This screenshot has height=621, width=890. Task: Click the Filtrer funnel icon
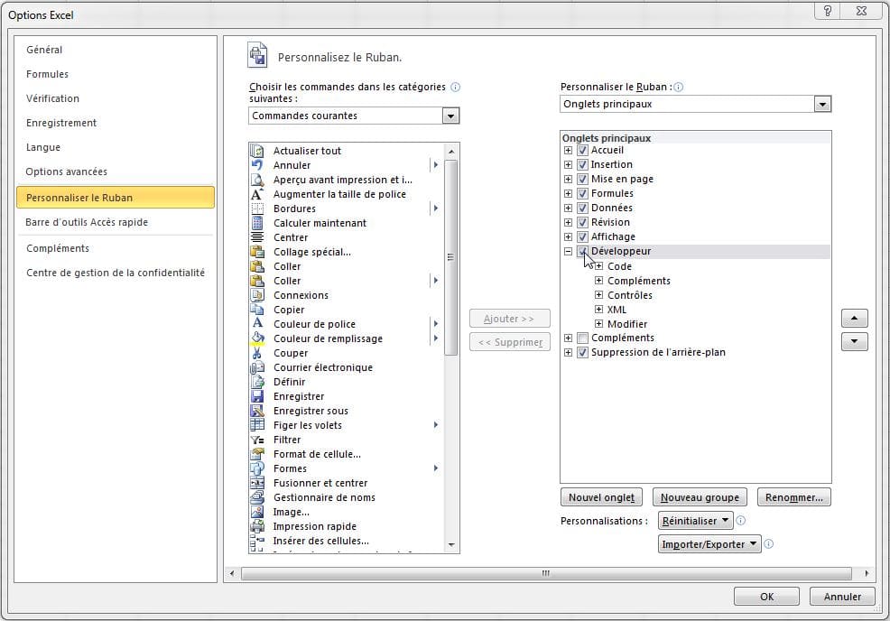point(257,440)
